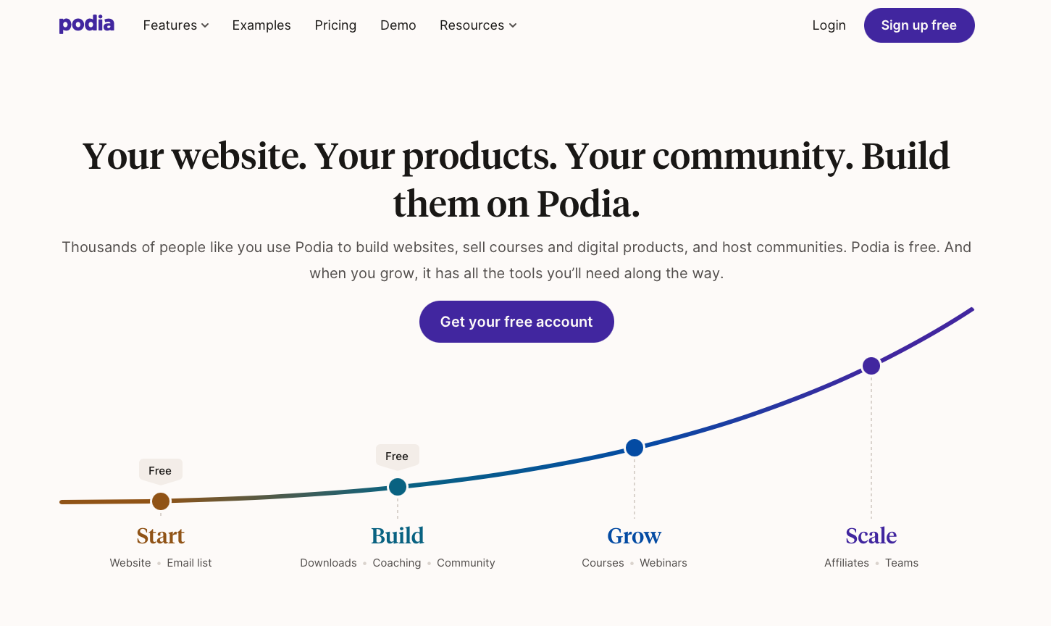Click the Free badge above Start
This screenshot has width=1051, height=626.
click(x=160, y=471)
